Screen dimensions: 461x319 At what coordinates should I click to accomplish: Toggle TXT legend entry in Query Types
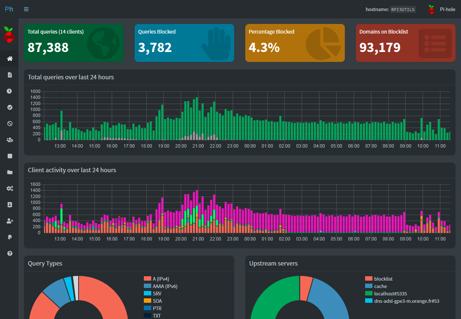pyautogui.click(x=153, y=316)
